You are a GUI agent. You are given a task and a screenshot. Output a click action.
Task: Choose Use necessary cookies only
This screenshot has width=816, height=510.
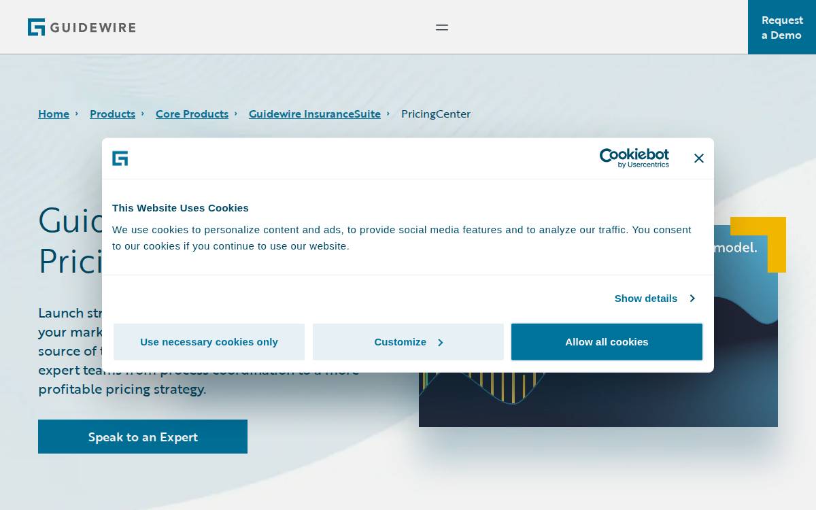point(209,342)
